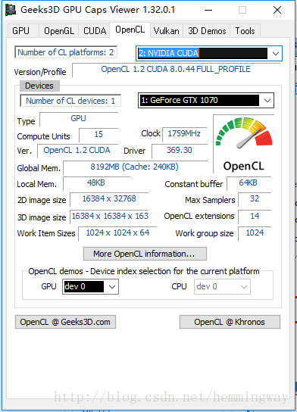
Task: Close the GPU Caps Viewer window
Action: tap(277, 11)
